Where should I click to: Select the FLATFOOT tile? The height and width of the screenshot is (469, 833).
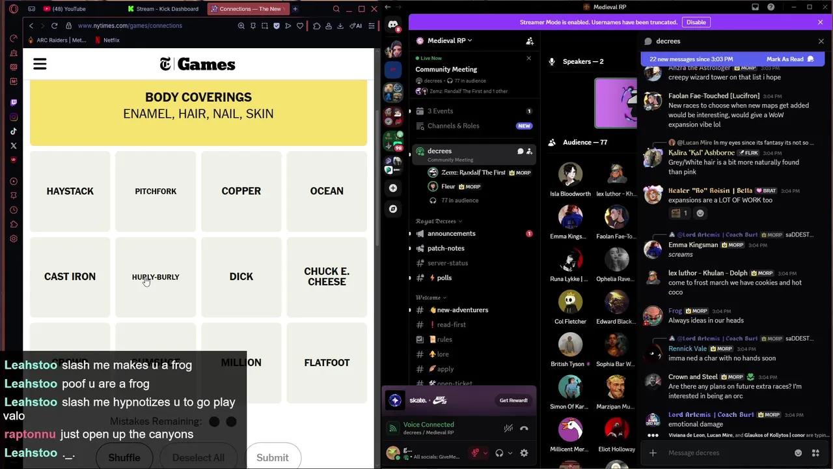[327, 363]
